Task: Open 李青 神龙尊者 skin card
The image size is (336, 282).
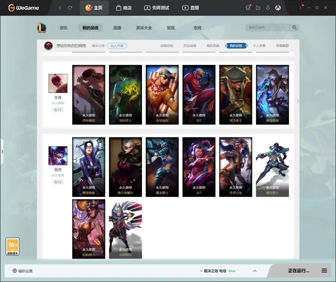Action: (x=272, y=95)
